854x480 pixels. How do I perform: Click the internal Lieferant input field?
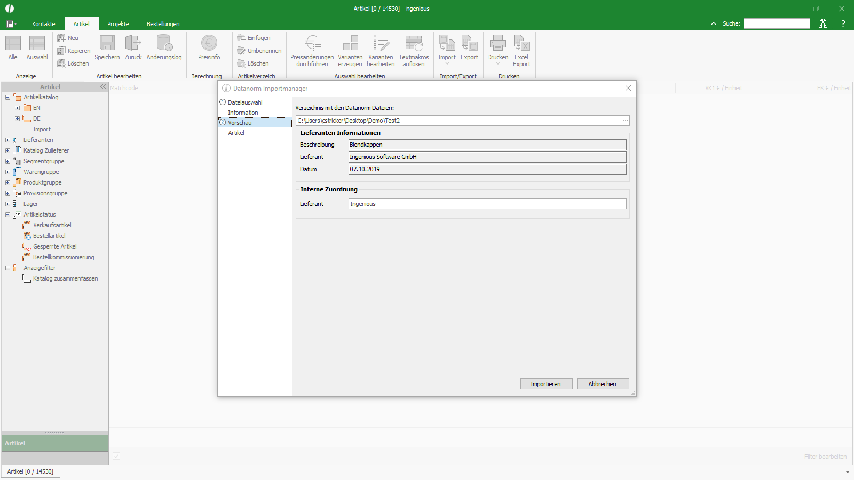tap(487, 204)
